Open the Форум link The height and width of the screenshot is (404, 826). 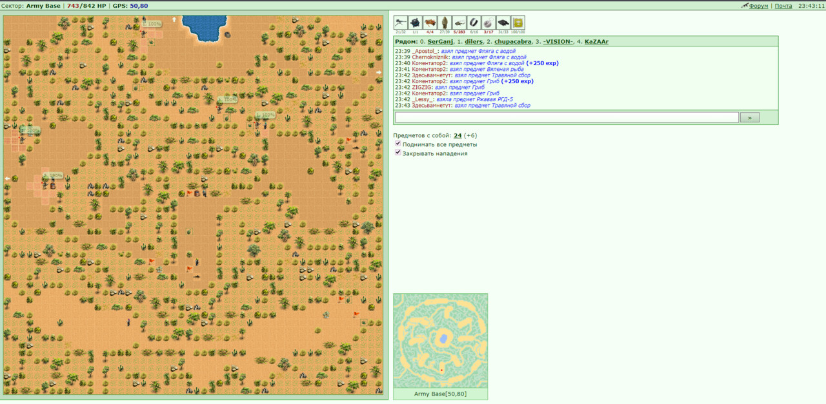pos(758,6)
